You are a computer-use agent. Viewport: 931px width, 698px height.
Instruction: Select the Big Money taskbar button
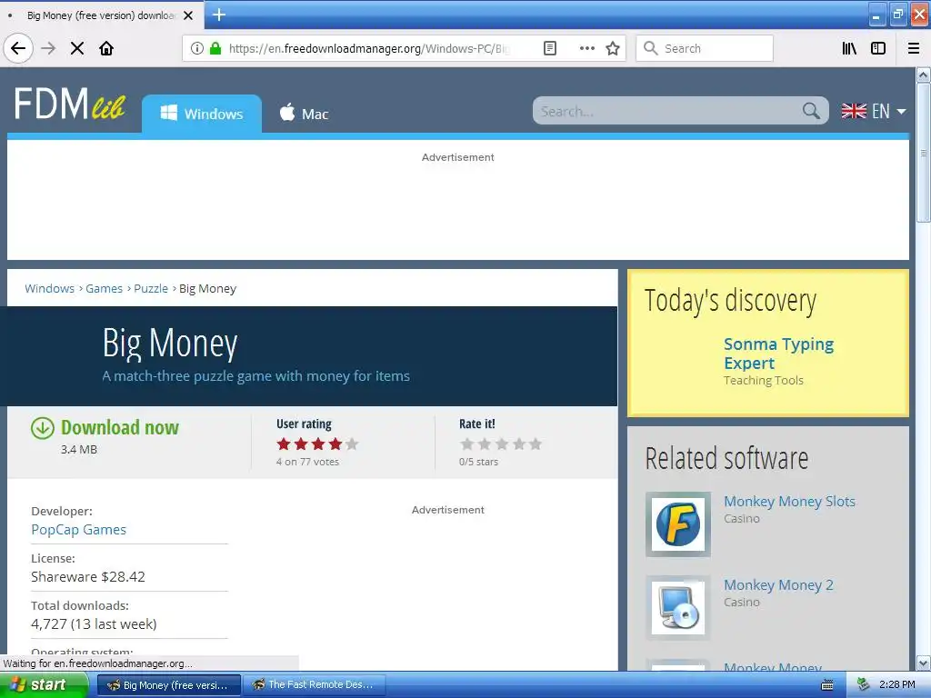[168, 685]
